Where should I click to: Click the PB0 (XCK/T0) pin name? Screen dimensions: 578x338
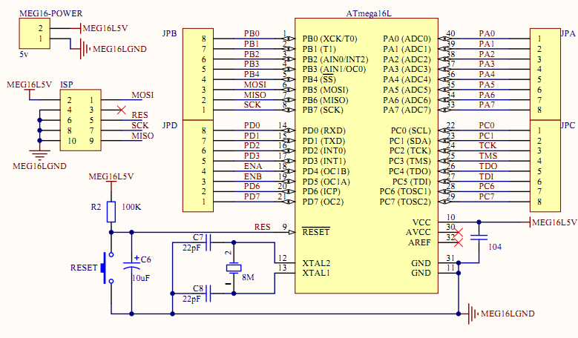coord(329,39)
